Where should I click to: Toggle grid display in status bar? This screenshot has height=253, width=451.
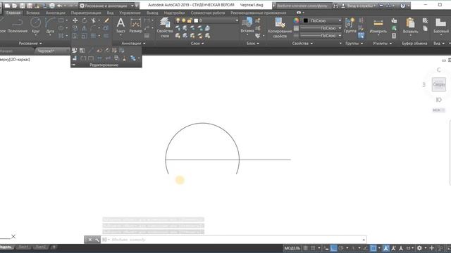click(305, 248)
